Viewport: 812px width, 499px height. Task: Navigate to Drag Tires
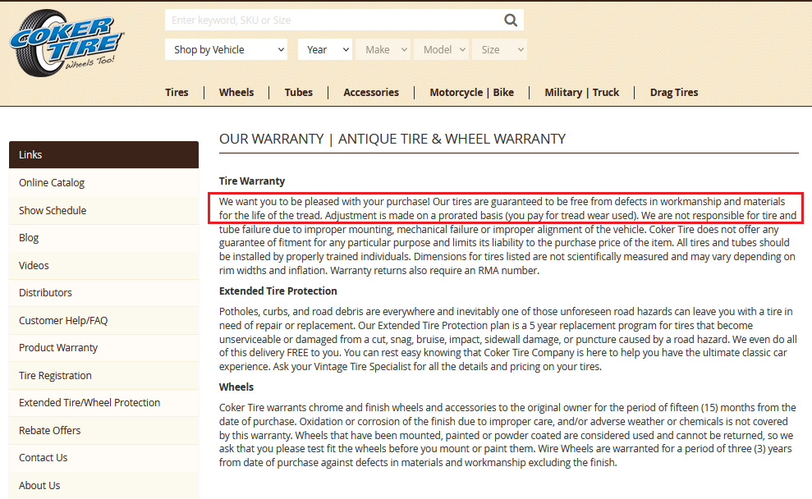tap(674, 93)
